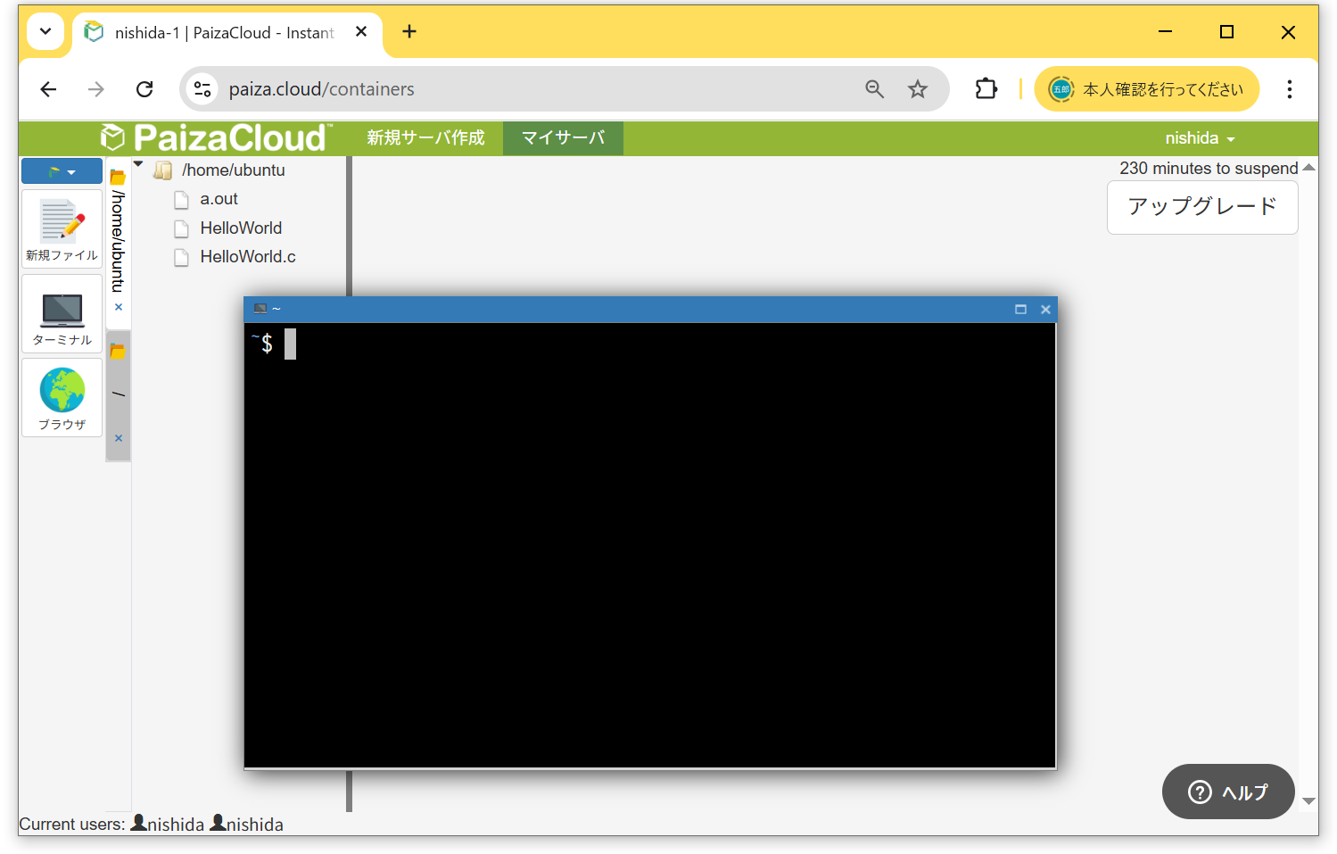Click the 本人確認を行ってください profile button
This screenshot has width=1337, height=854.
coord(1147,89)
